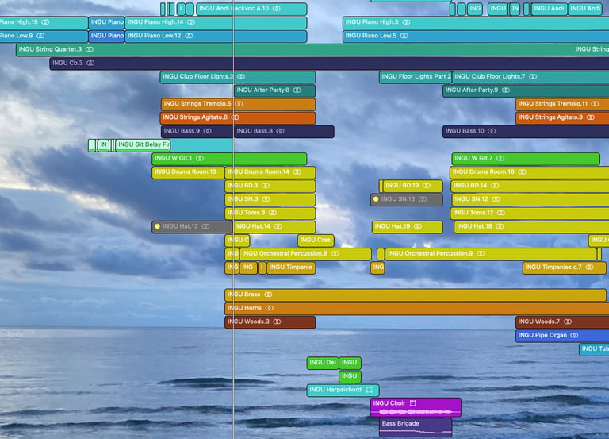Image resolution: width=609 pixels, height=439 pixels.
Task: Click the bracket icon on INGU Harpsichord
Action: 370,390
